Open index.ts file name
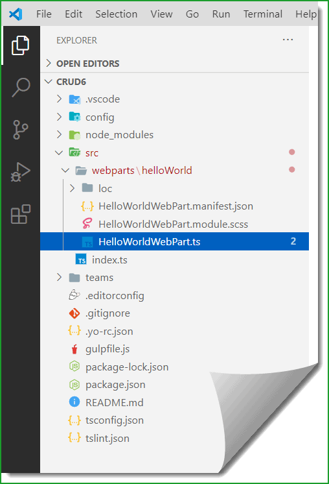 coord(109,260)
